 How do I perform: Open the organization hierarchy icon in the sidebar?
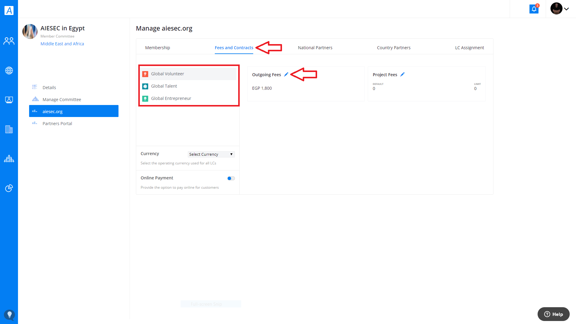tap(9, 159)
